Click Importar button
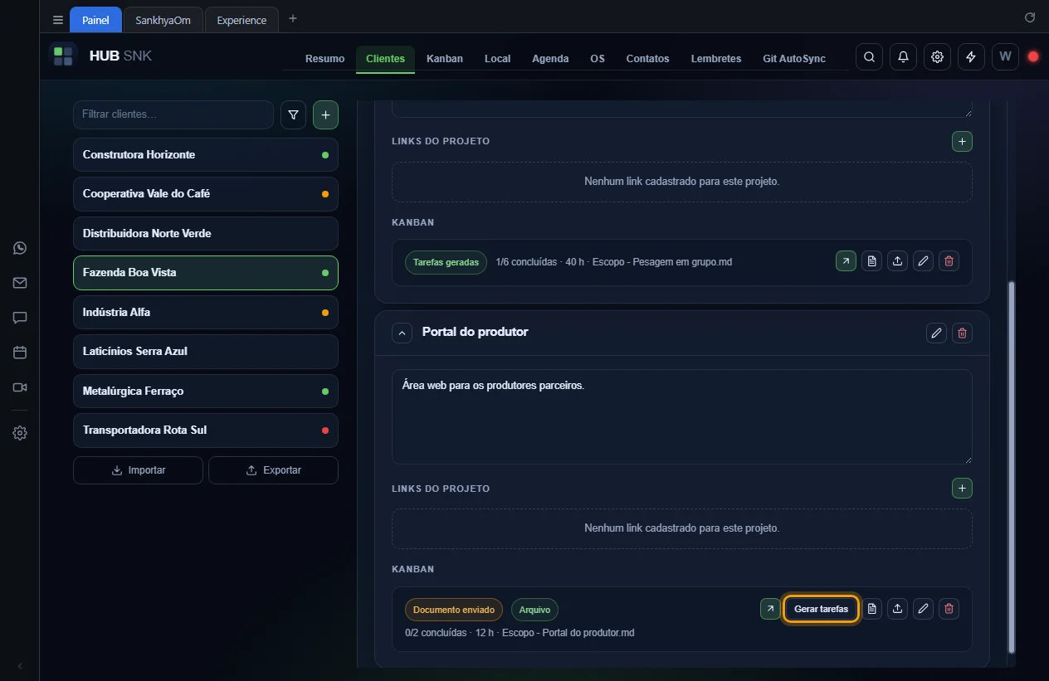Viewport: 1049px width, 681px height. coord(138,470)
